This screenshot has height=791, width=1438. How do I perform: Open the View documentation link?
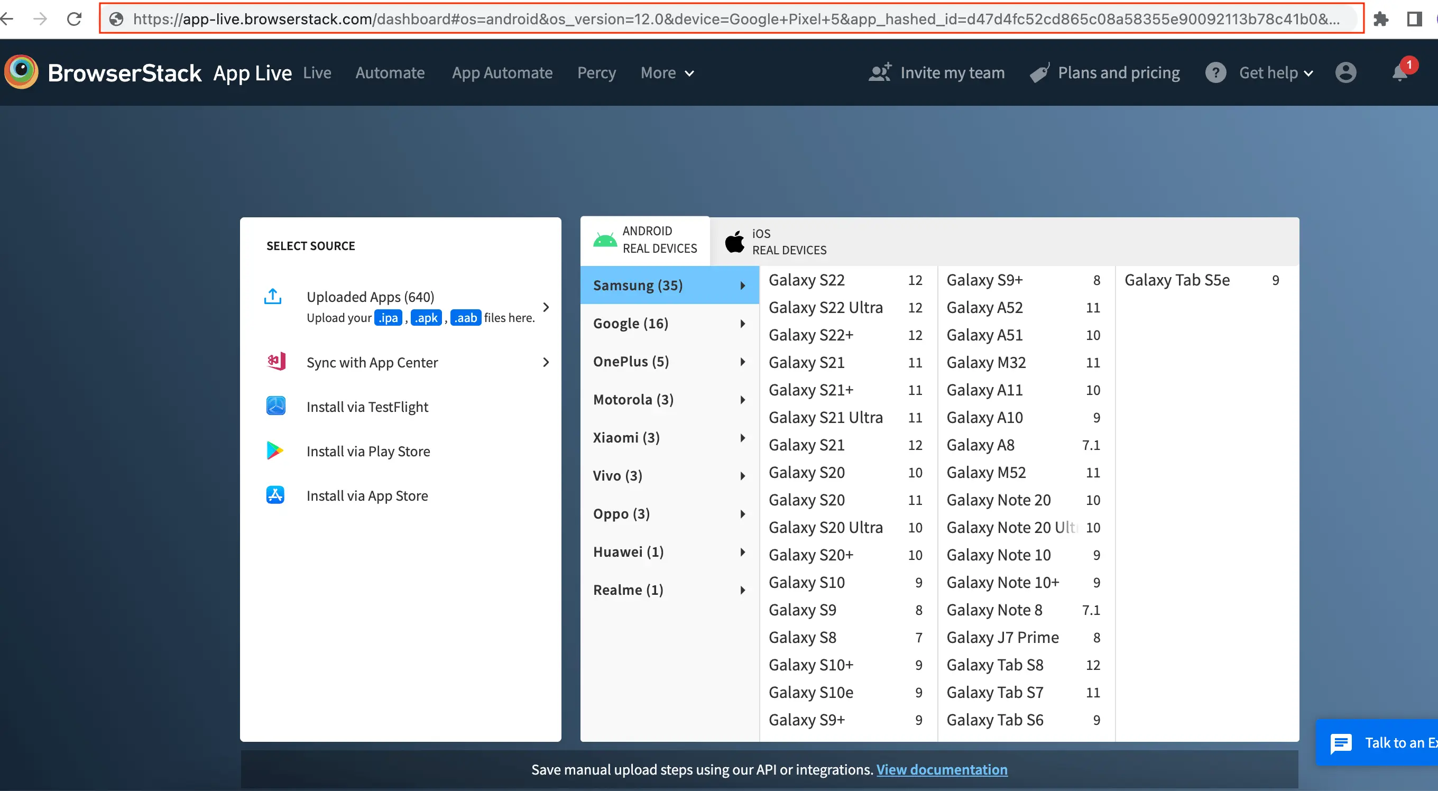tap(941, 769)
